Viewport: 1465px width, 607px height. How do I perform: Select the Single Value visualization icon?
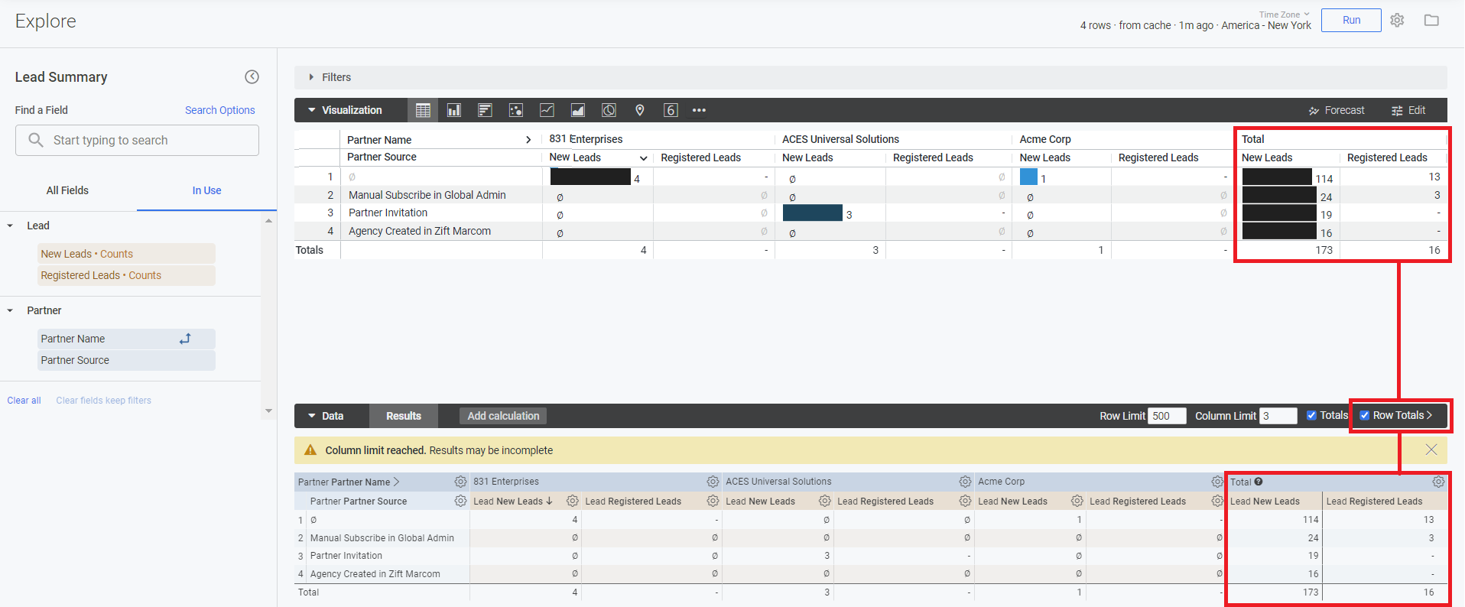pyautogui.click(x=671, y=110)
